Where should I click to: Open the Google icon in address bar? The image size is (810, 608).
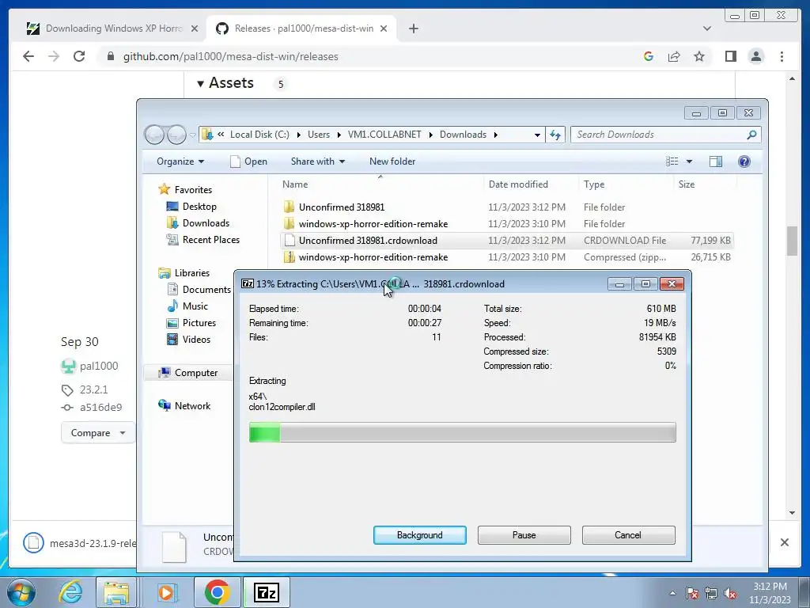coord(649,56)
